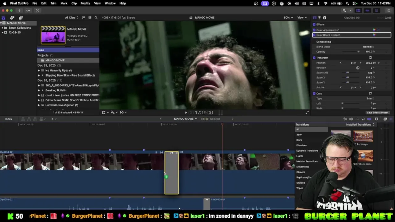Select the Wipes transitions category
This screenshot has width=395, height=222.
coord(300,188)
